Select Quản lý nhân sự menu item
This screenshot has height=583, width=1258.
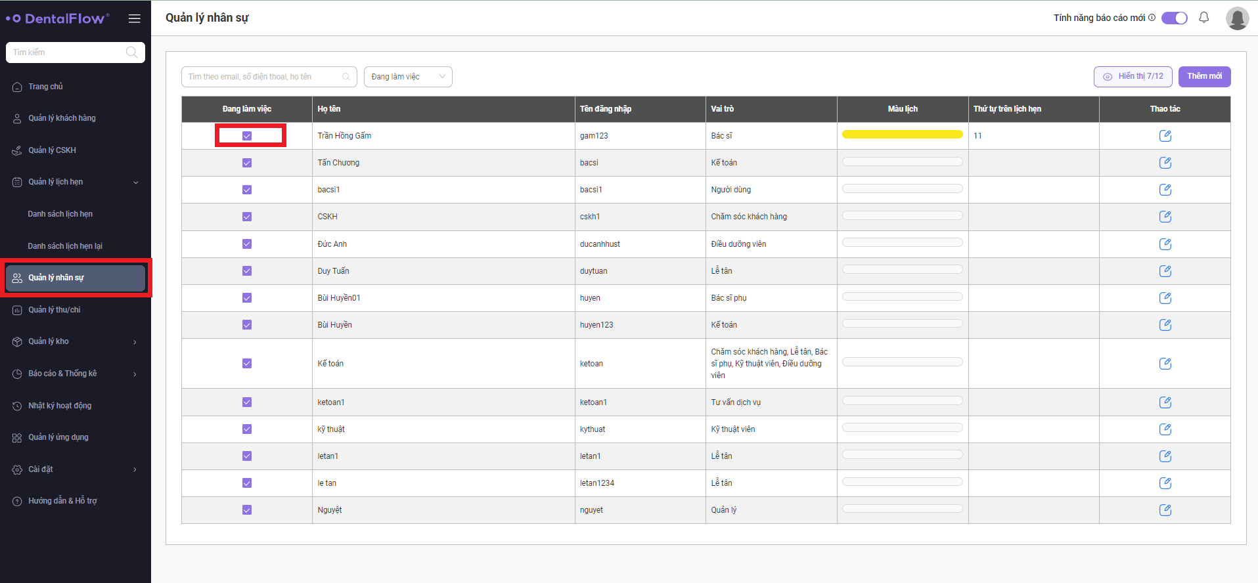coord(76,278)
